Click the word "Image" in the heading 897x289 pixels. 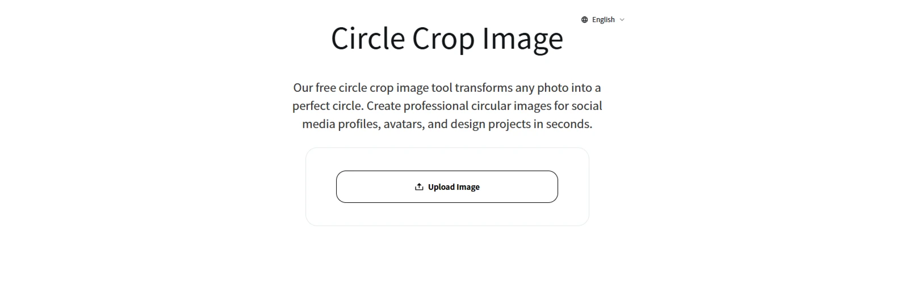click(522, 39)
